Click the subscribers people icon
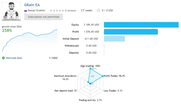This screenshot has width=181, height=105. click(x=98, y=10)
